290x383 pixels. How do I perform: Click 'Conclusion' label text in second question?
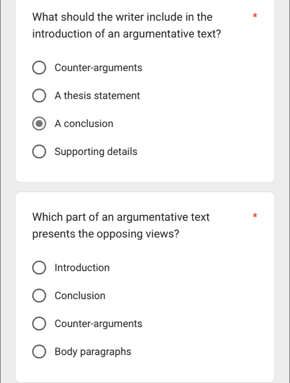click(x=80, y=296)
